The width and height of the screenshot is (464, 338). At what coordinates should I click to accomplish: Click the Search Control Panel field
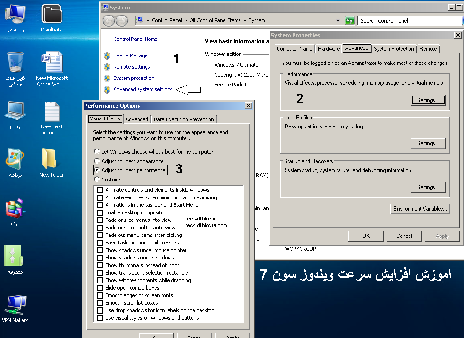(x=408, y=21)
